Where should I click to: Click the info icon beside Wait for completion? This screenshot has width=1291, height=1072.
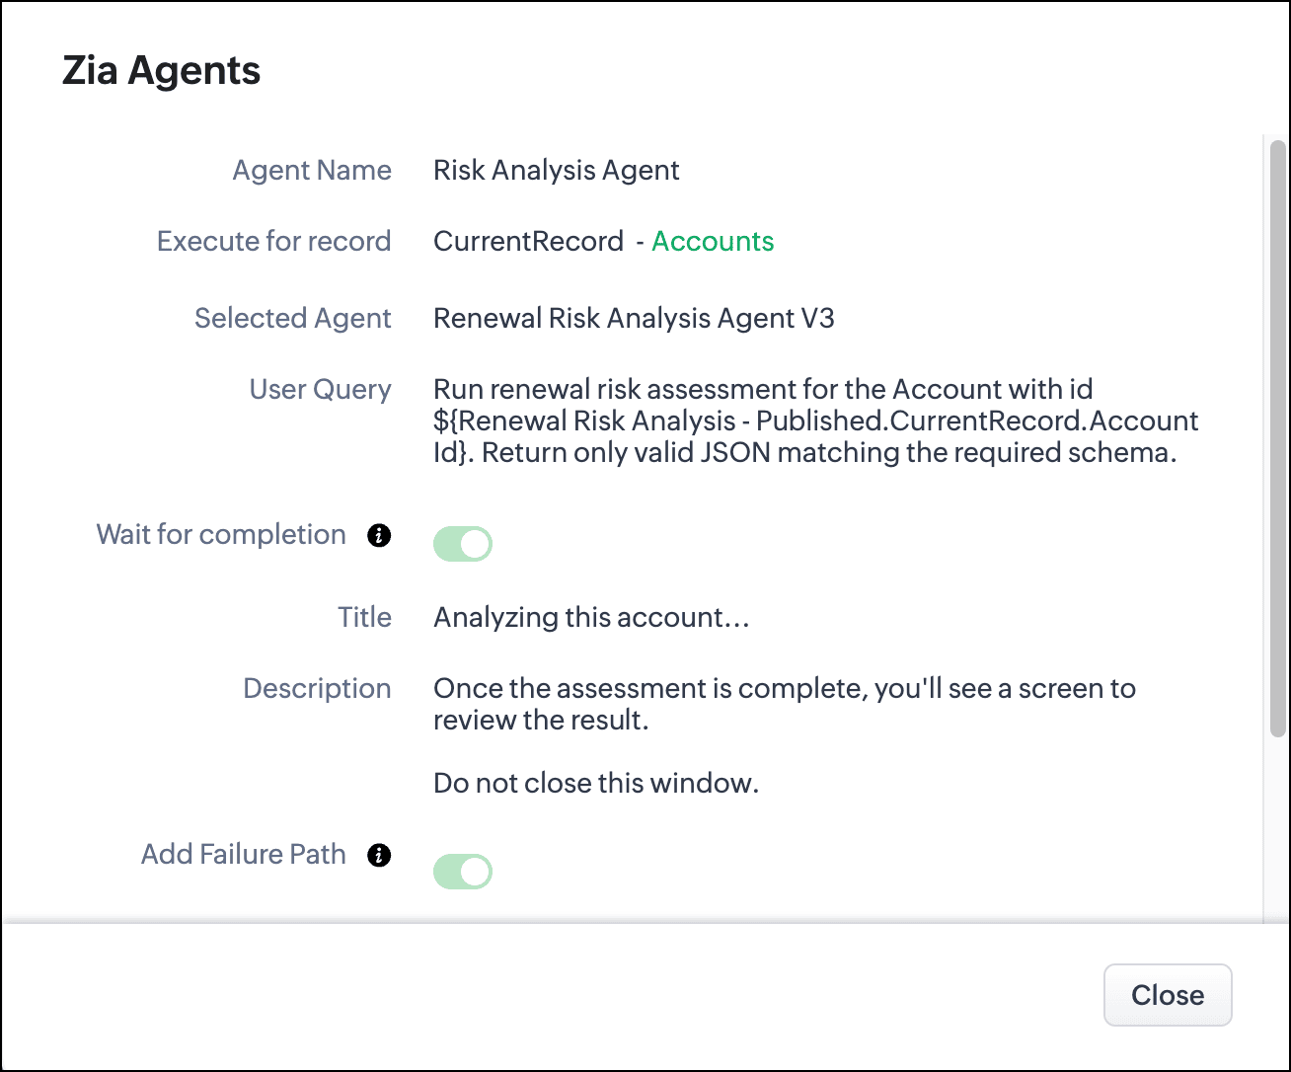pos(379,535)
